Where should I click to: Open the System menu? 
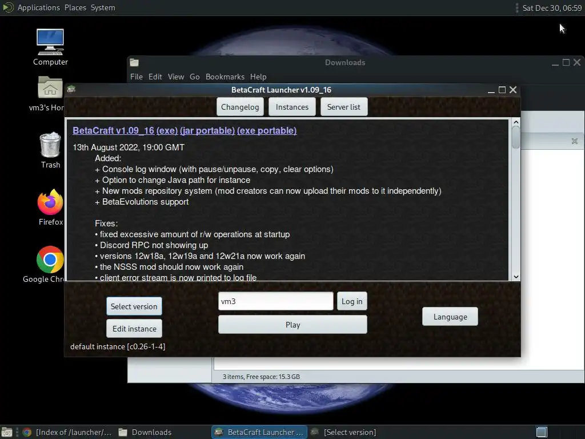coord(103,7)
